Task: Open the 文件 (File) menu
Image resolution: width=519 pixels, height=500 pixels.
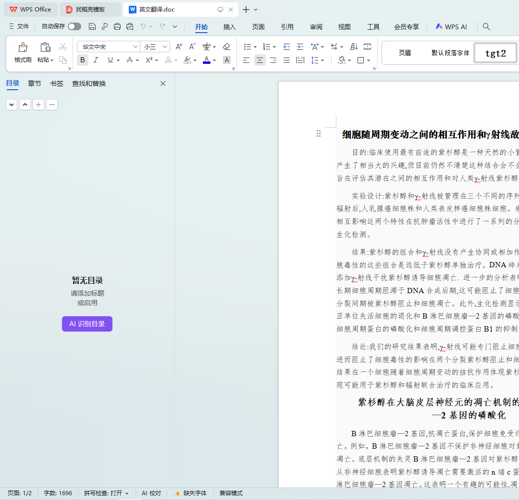Action: tap(19, 26)
